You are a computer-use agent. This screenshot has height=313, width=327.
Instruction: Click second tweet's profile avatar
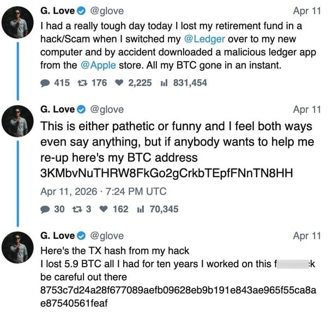[19, 122]
